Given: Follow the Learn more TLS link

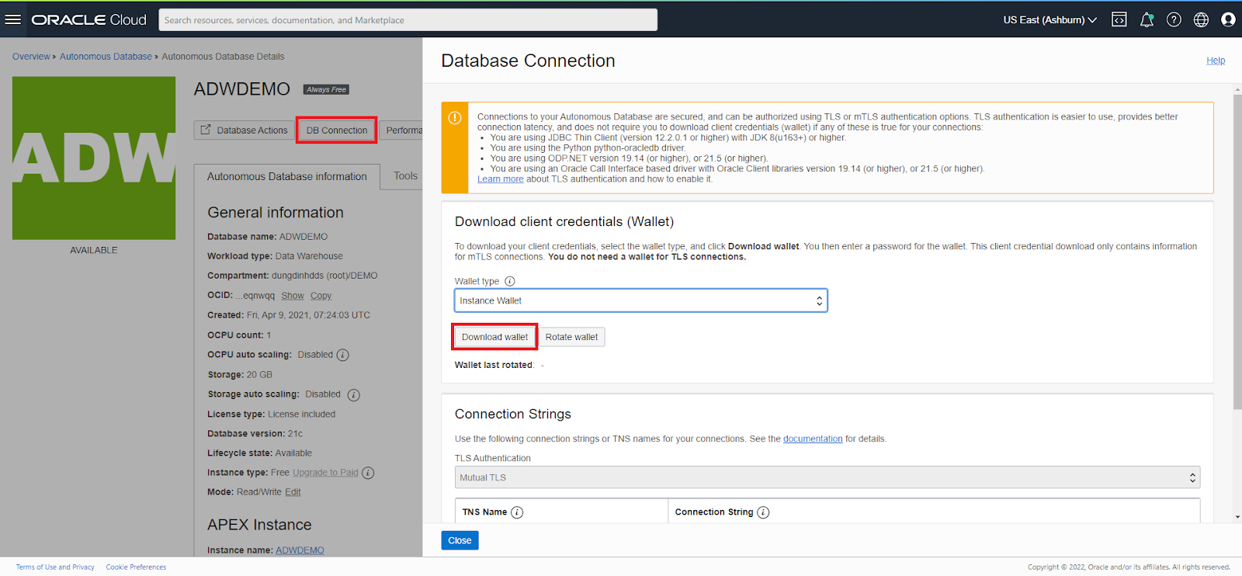Looking at the screenshot, I should pyautogui.click(x=500, y=179).
